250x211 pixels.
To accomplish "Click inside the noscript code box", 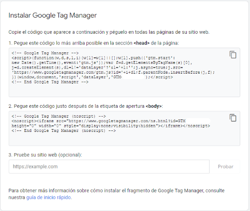I will click(125, 129).
